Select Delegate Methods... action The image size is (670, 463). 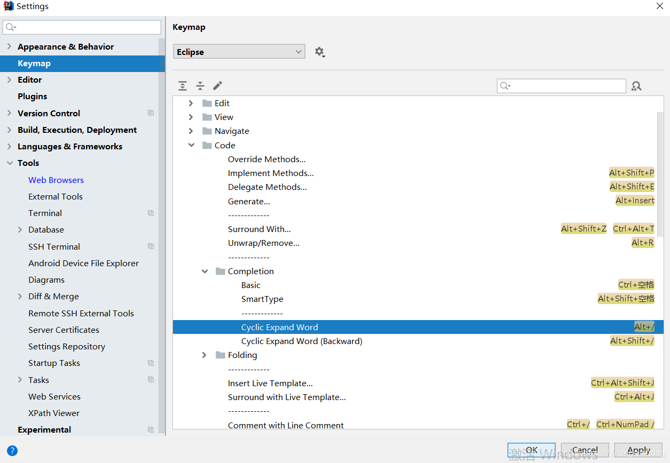pyautogui.click(x=267, y=187)
